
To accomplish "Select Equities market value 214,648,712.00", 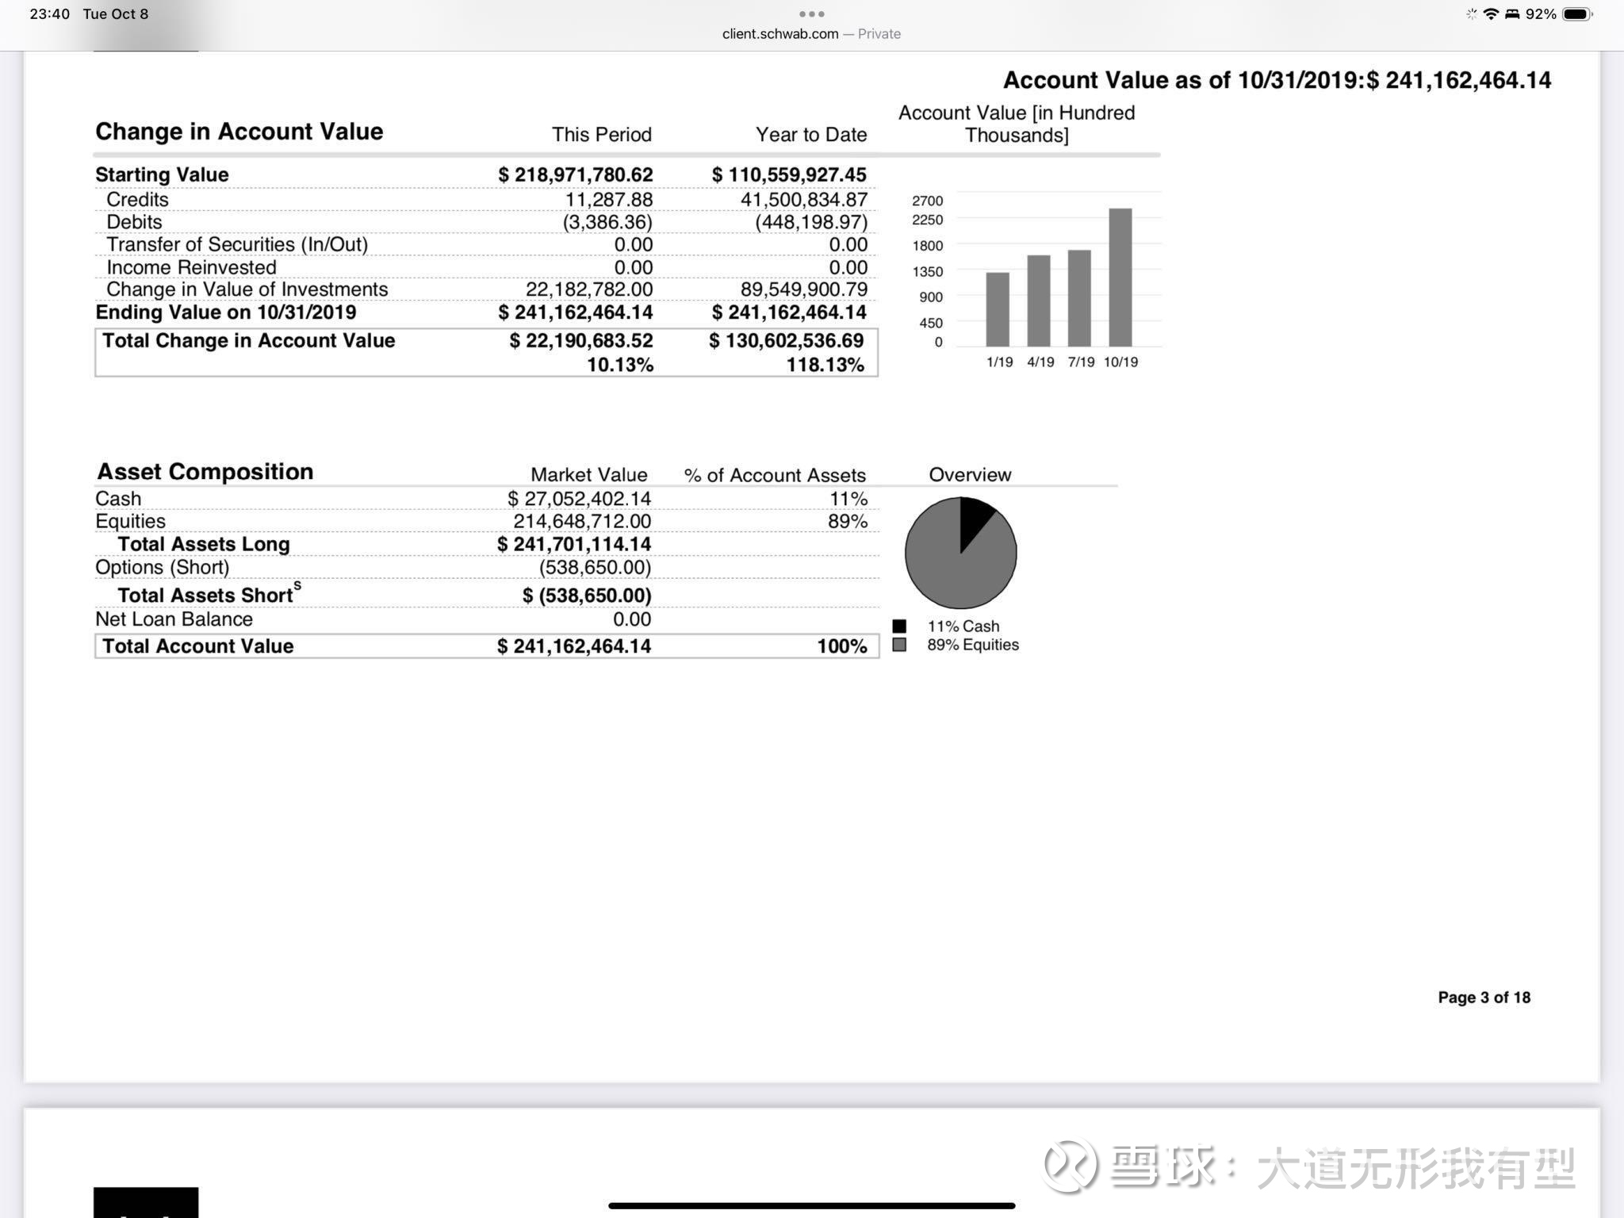I will point(582,521).
